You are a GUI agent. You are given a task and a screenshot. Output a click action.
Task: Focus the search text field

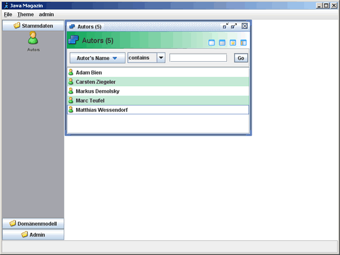pyautogui.click(x=198, y=58)
